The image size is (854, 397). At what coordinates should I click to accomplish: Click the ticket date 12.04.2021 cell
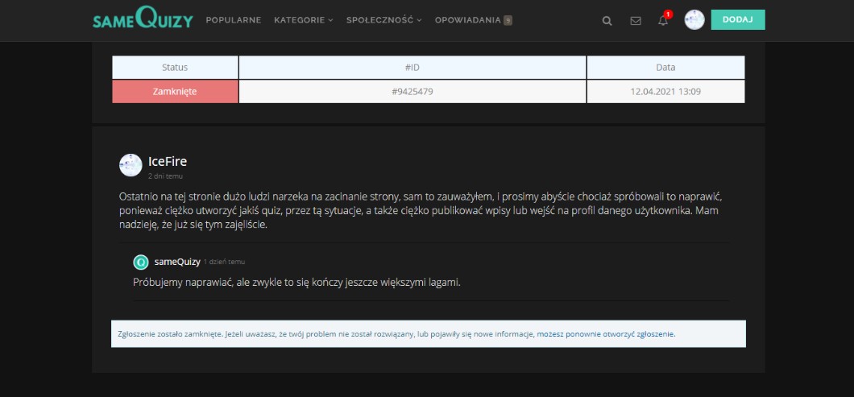click(665, 92)
